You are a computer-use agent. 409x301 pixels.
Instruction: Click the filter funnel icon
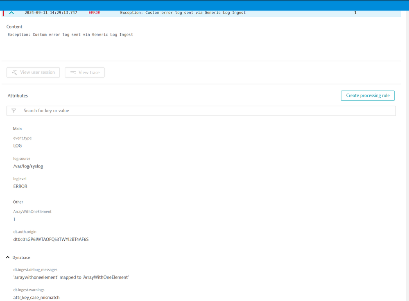(x=14, y=111)
